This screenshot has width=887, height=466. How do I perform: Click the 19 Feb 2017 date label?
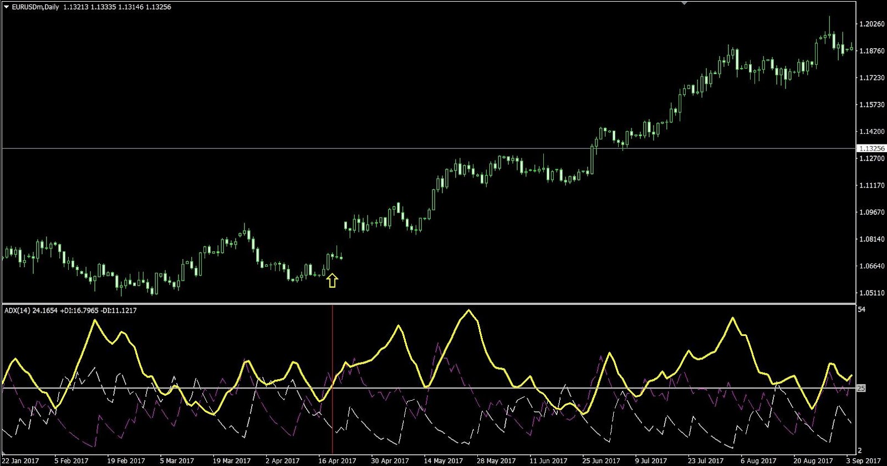[x=126, y=460]
